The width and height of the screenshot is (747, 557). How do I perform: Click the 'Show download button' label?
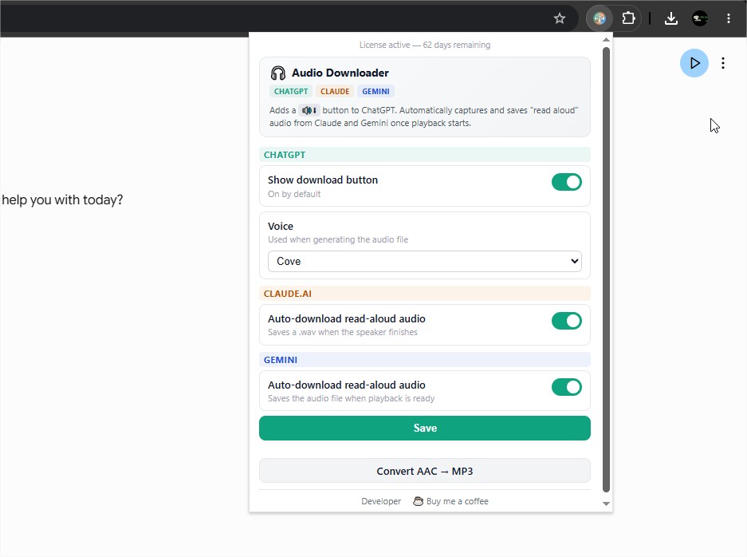[x=323, y=180]
